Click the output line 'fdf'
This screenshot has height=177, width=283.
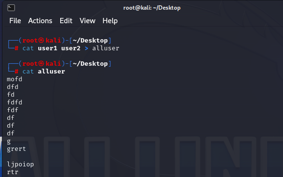[x=13, y=110]
